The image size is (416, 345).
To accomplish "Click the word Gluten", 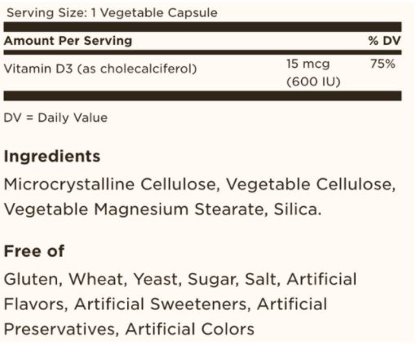I will (31, 279).
